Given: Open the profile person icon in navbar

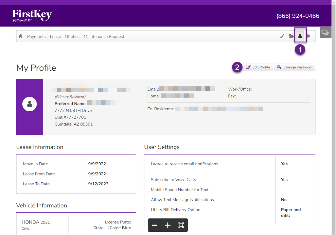Looking at the screenshot, I should [300, 36].
